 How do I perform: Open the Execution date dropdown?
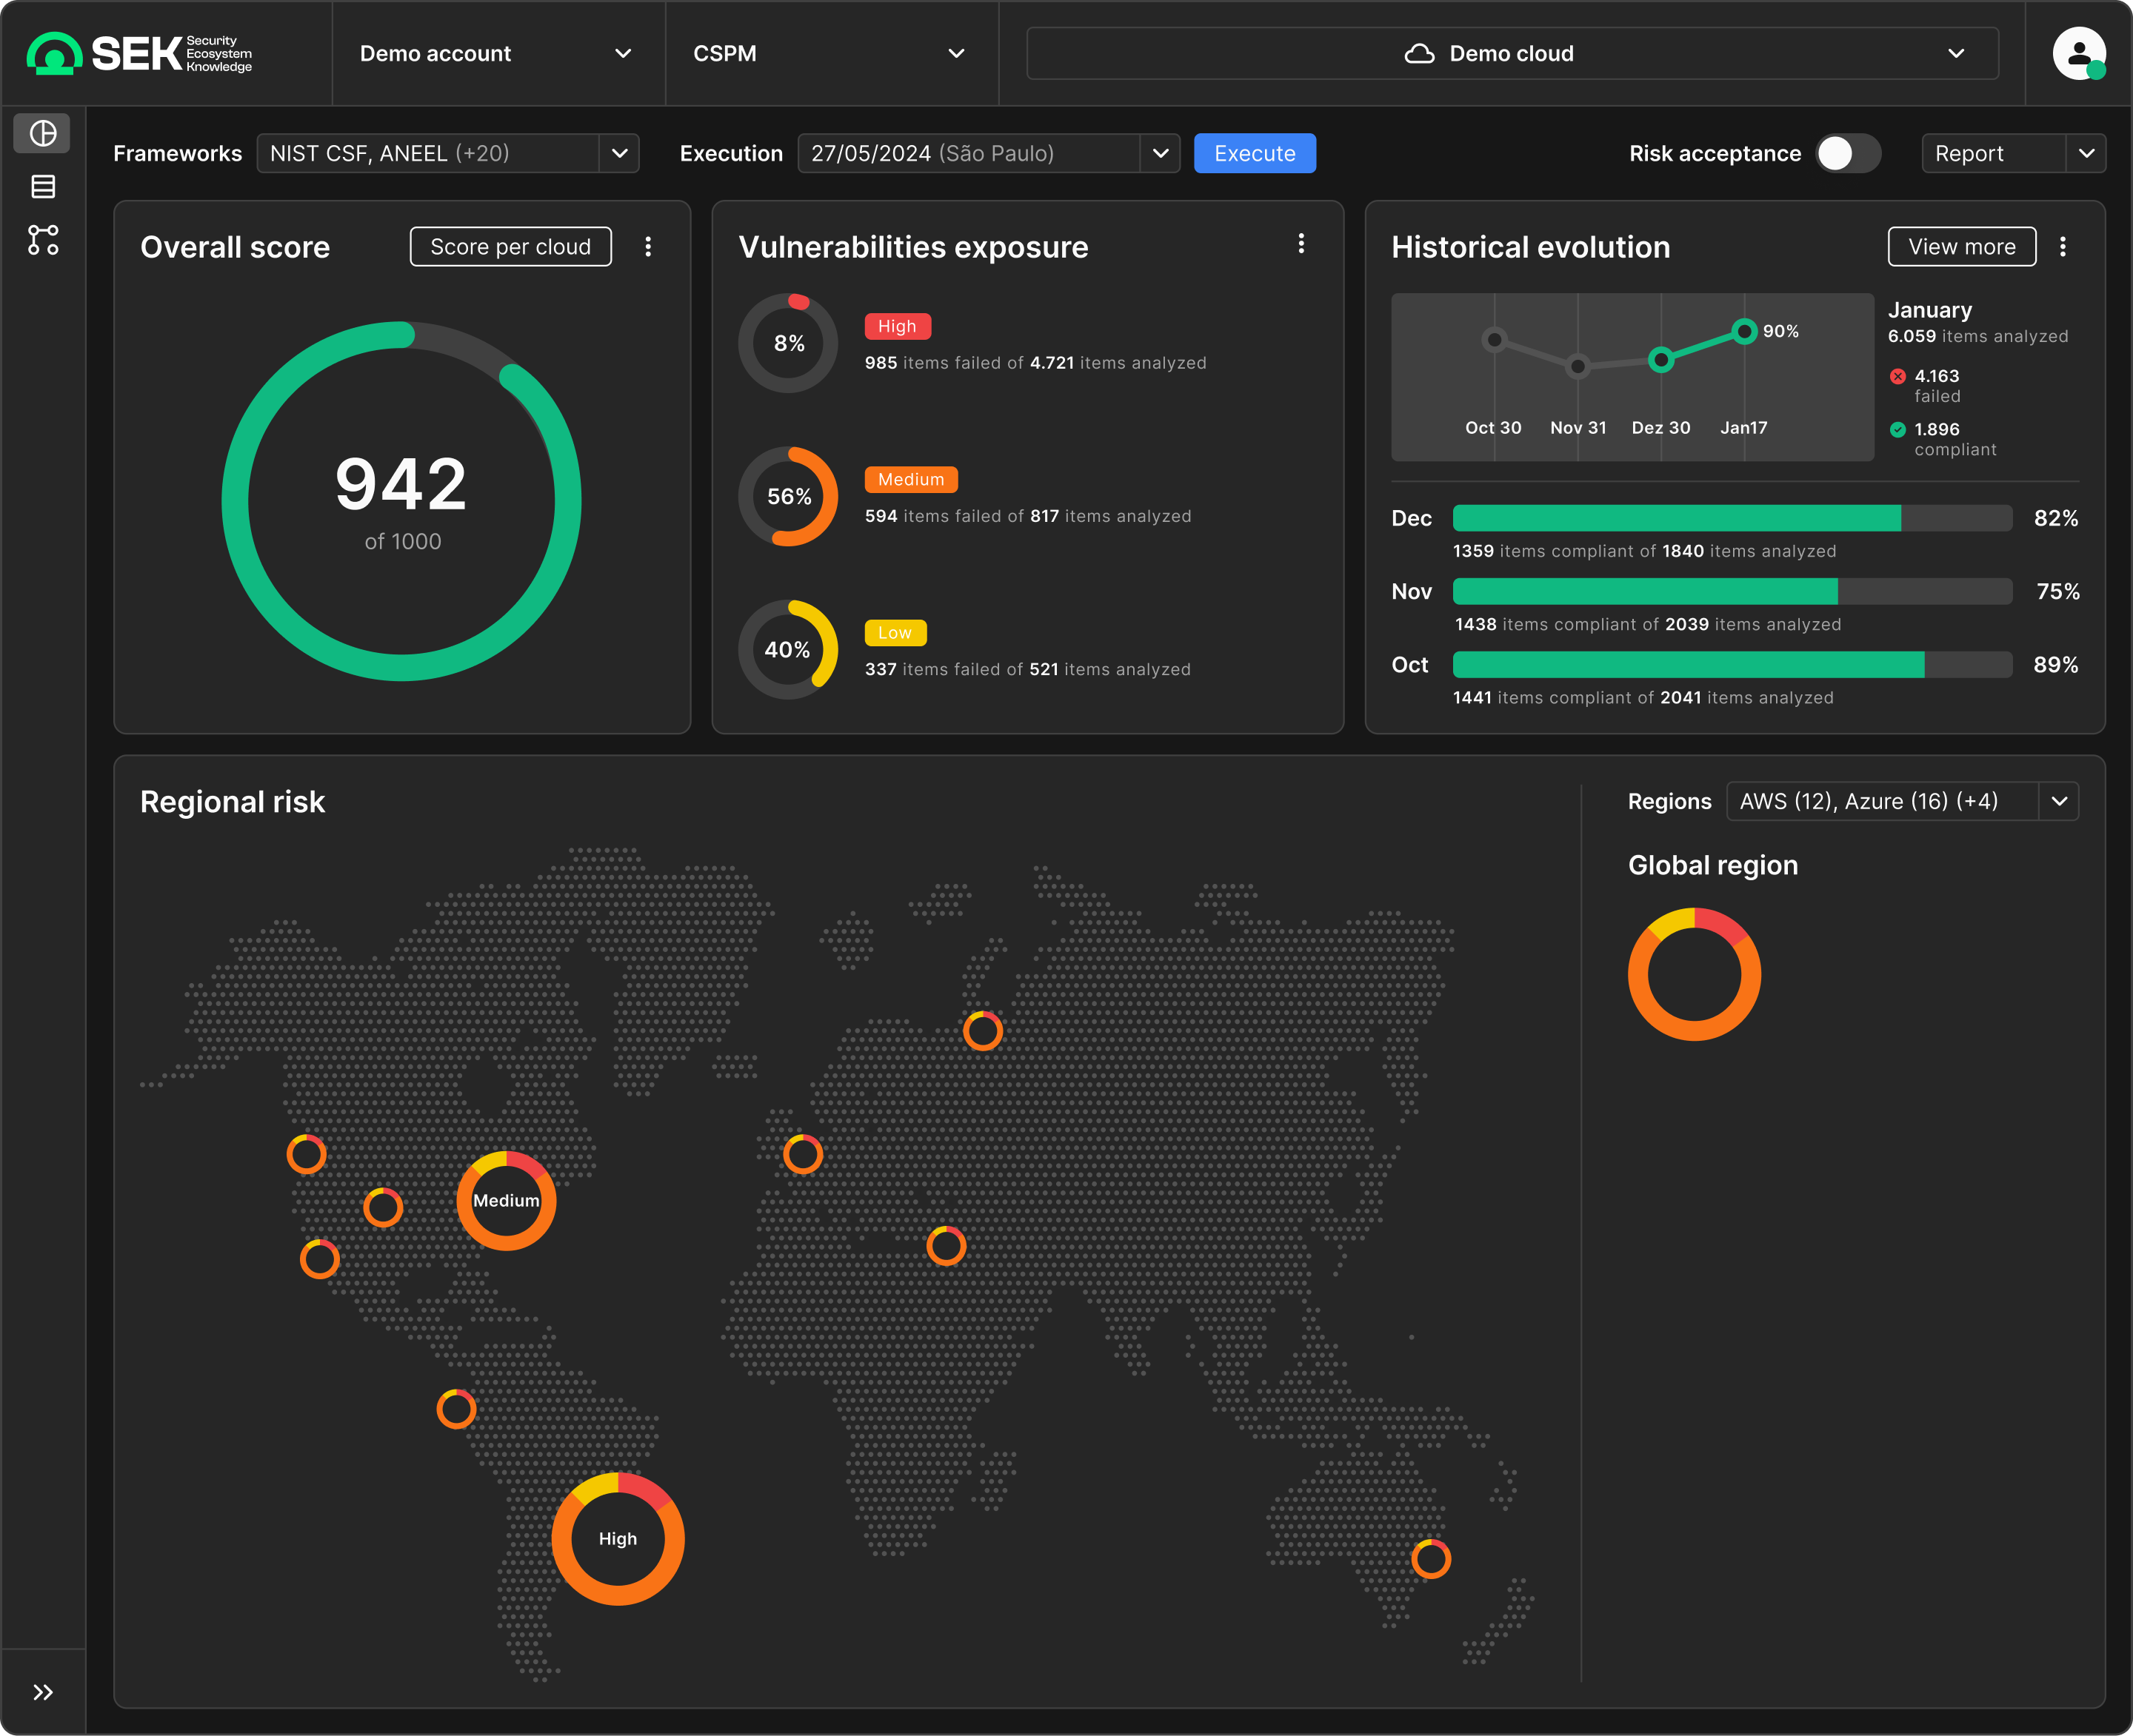tap(1160, 154)
